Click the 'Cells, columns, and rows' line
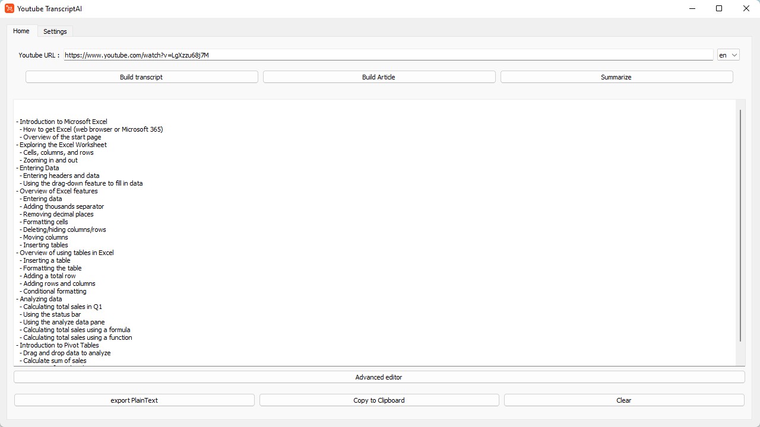760x427 pixels. pyautogui.click(x=58, y=152)
